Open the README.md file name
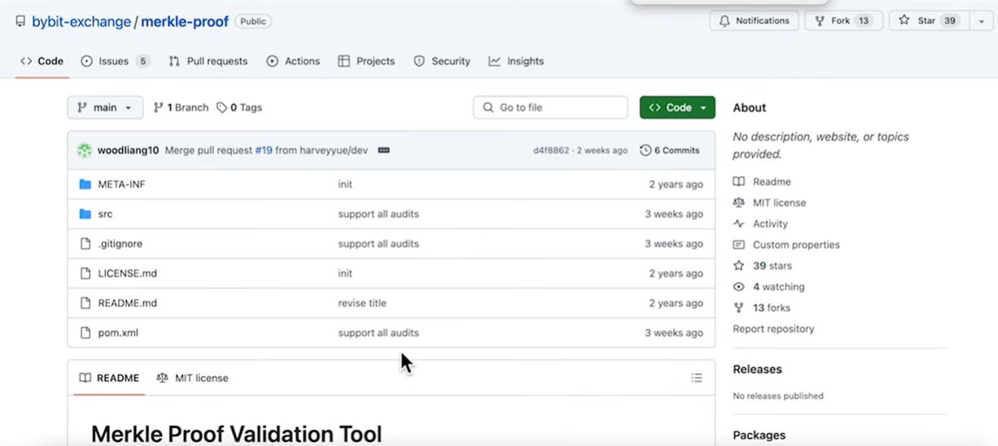Viewport: 998px width, 446px height. tap(127, 303)
